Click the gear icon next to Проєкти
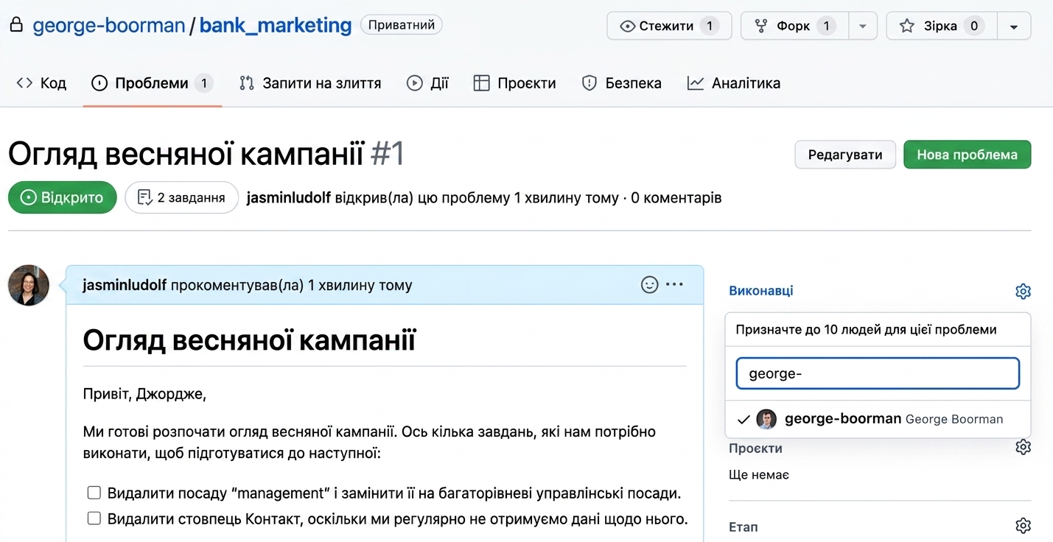1053x542 pixels. pos(1023,447)
